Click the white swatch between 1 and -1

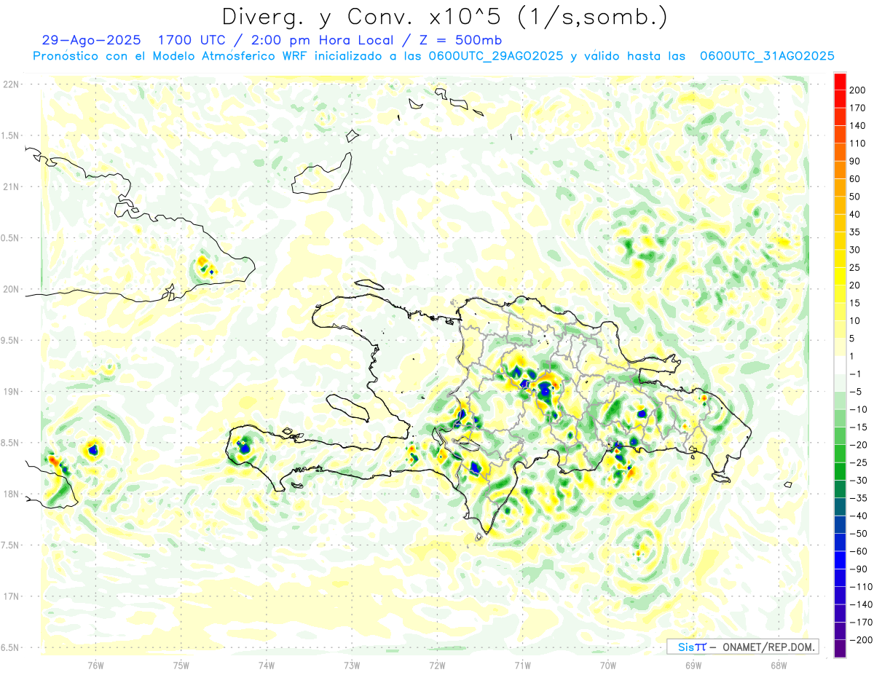(x=840, y=365)
